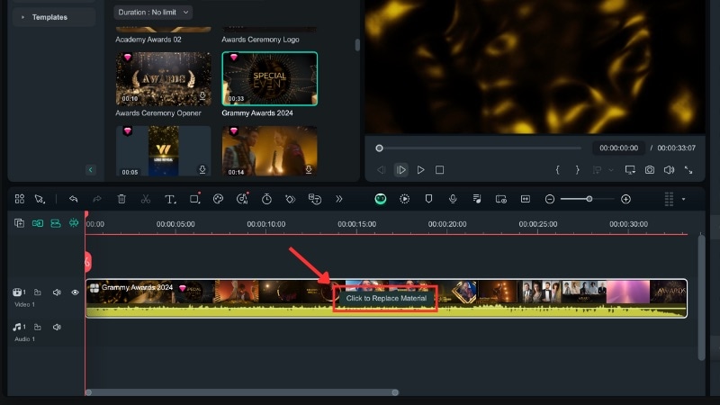Click the play frame-by-frame button
The width and height of the screenshot is (720, 405).
pyautogui.click(x=400, y=170)
